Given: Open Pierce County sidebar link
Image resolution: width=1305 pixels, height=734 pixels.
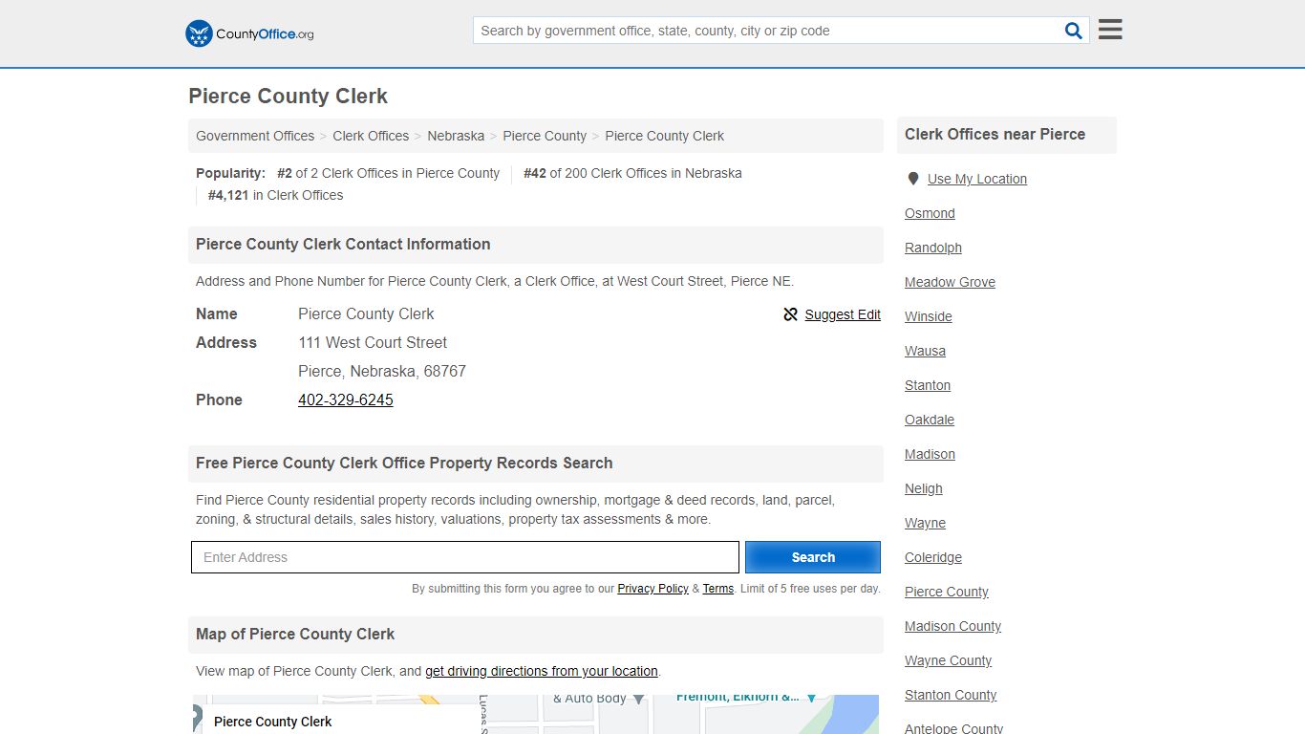Looking at the screenshot, I should (947, 592).
